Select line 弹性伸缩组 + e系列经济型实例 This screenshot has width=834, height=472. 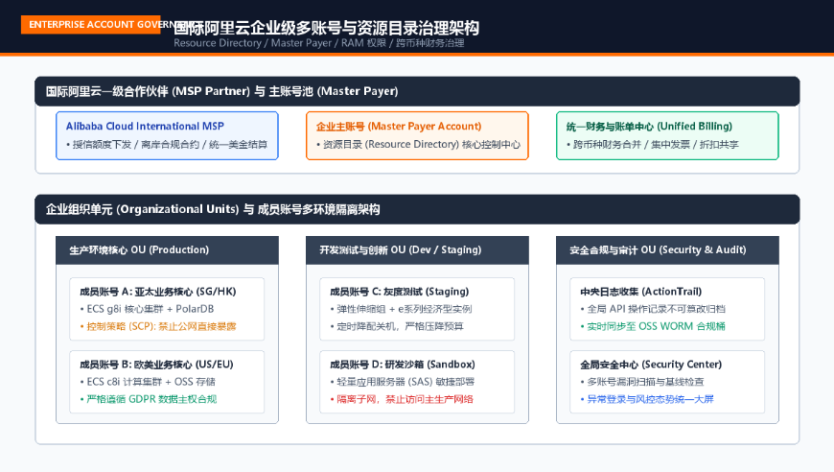click(x=401, y=309)
